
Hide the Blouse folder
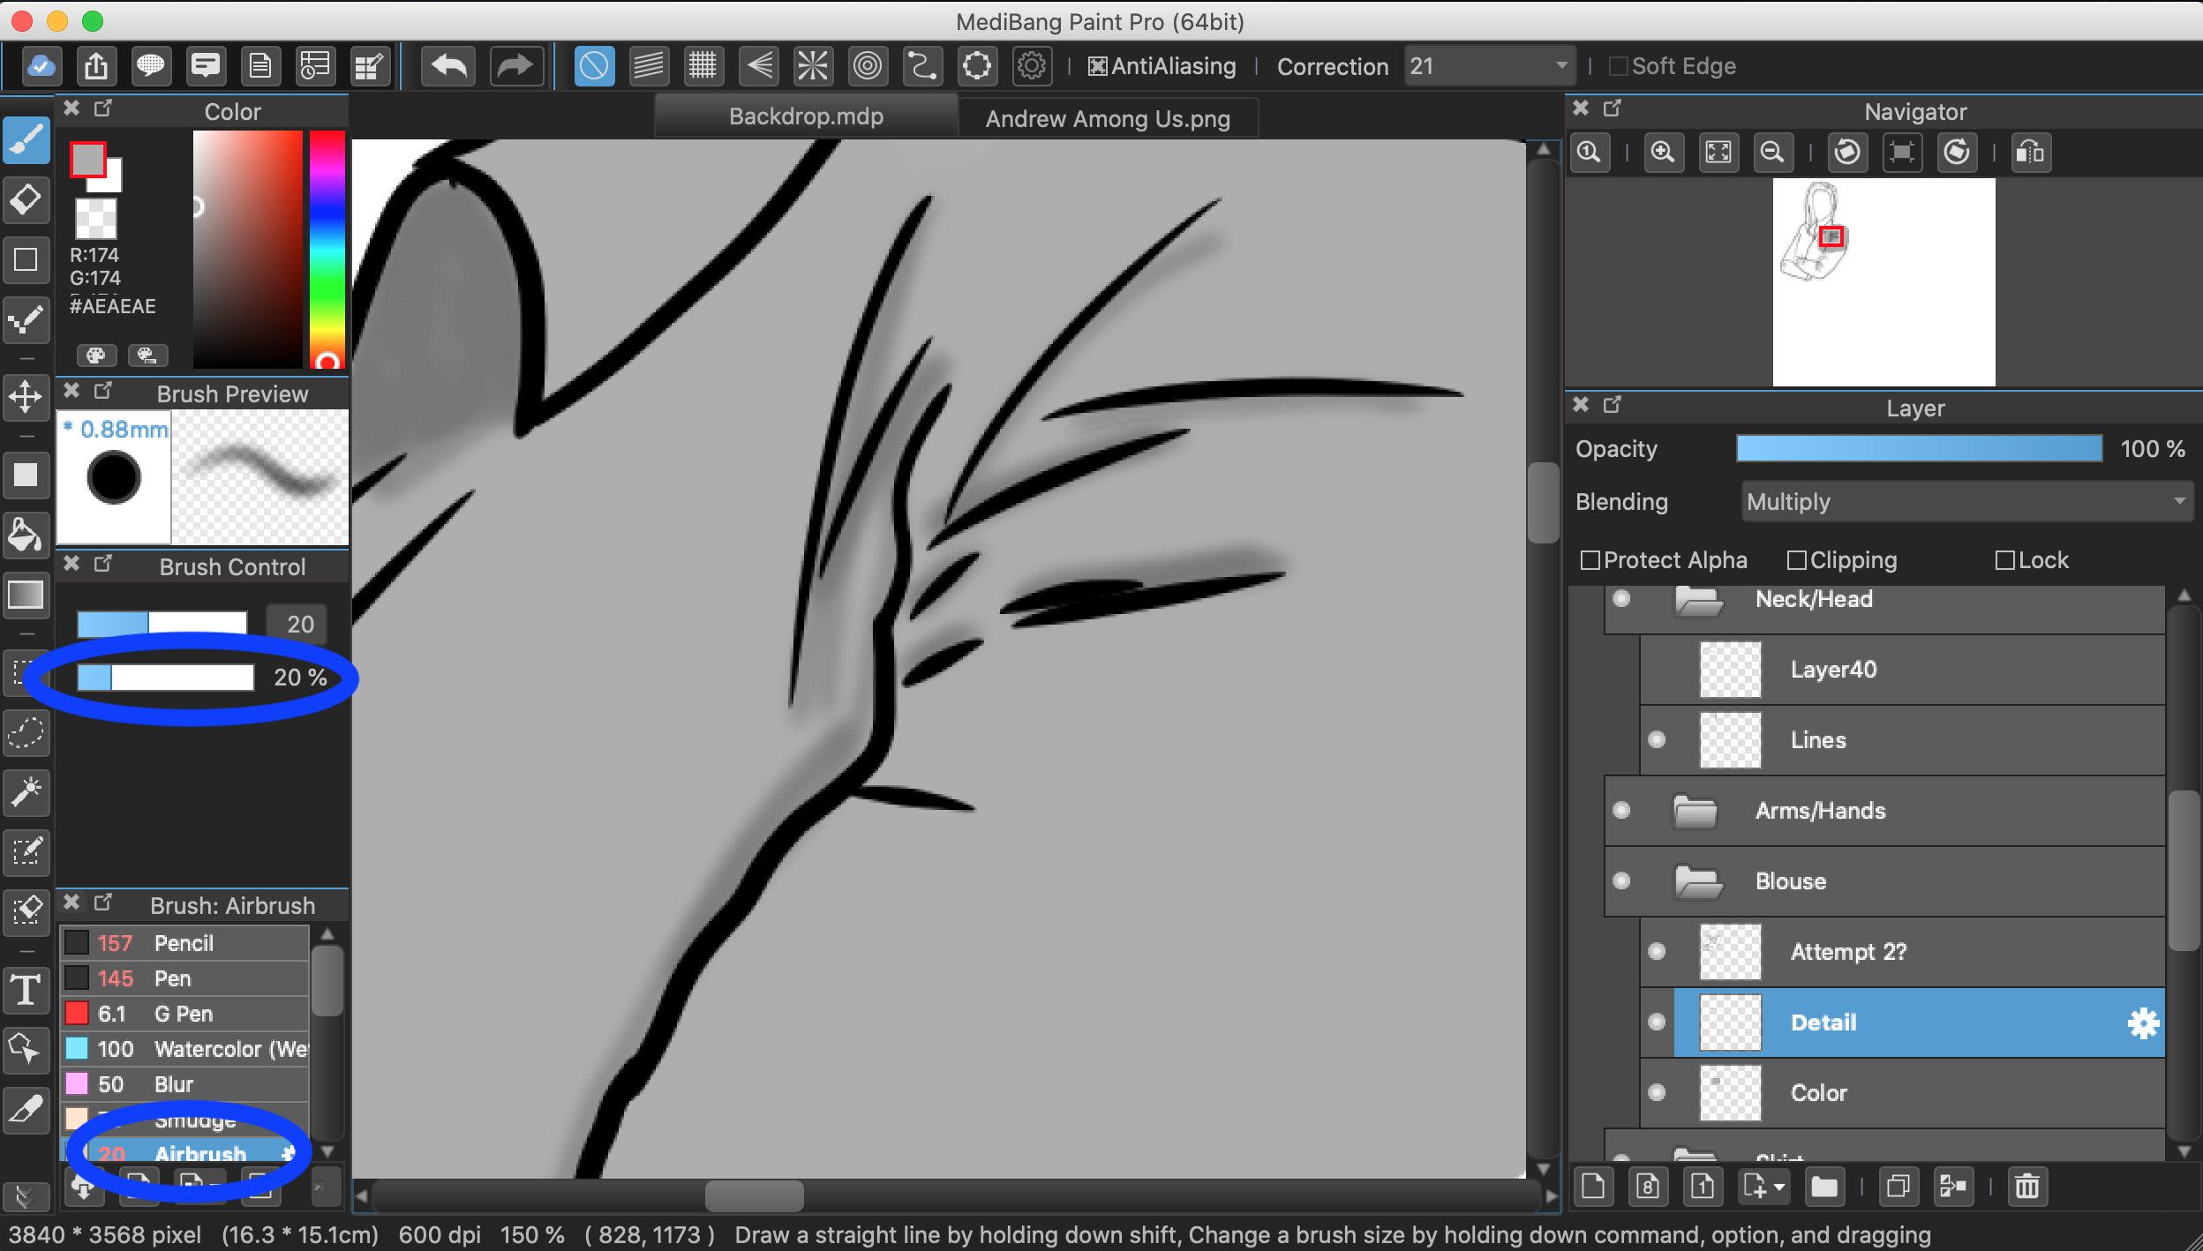click(1621, 880)
